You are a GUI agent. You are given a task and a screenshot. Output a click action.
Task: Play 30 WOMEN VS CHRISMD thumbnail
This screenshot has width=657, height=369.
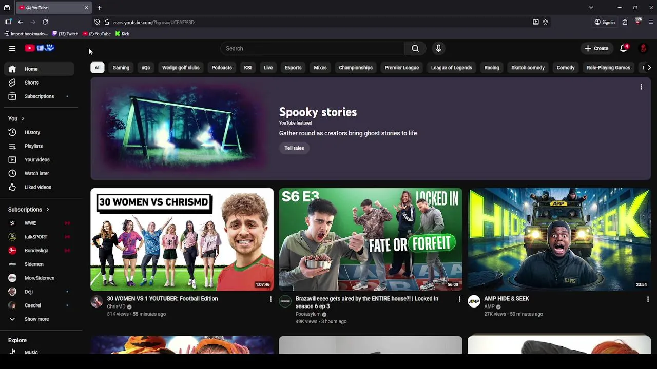[182, 239]
